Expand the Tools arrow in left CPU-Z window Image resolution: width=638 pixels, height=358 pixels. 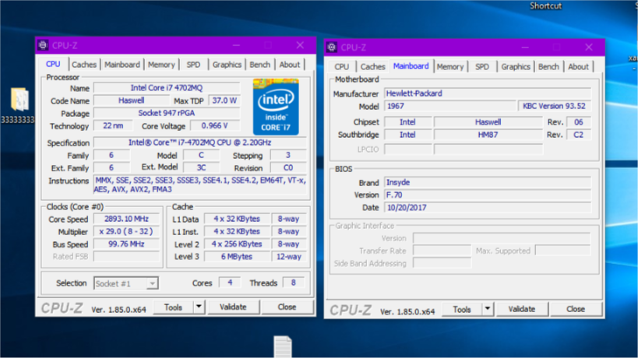click(x=199, y=307)
